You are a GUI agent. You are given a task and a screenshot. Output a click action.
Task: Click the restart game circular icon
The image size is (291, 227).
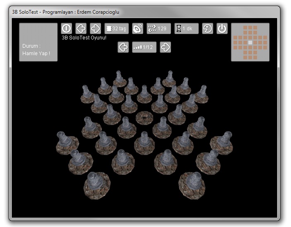click(x=208, y=28)
